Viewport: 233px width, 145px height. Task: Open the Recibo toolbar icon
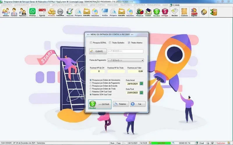(174, 12)
